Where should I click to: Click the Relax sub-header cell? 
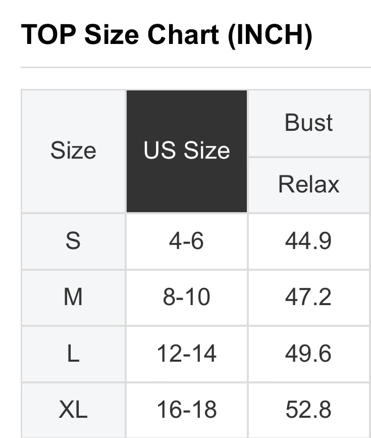click(309, 184)
